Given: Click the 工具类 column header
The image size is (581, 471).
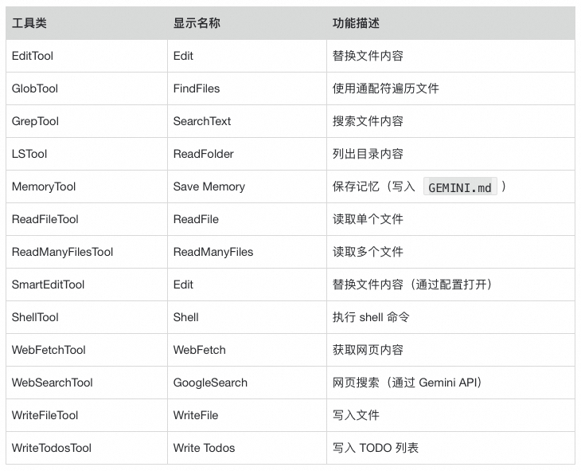Looking at the screenshot, I should [29, 23].
